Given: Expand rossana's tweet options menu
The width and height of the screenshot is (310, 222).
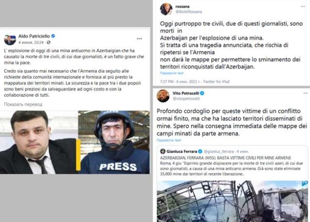Looking at the screenshot, I should 303,6.
